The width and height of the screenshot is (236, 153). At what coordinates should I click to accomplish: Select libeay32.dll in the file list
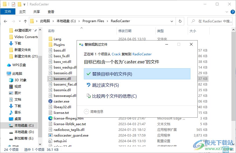[63, 107]
